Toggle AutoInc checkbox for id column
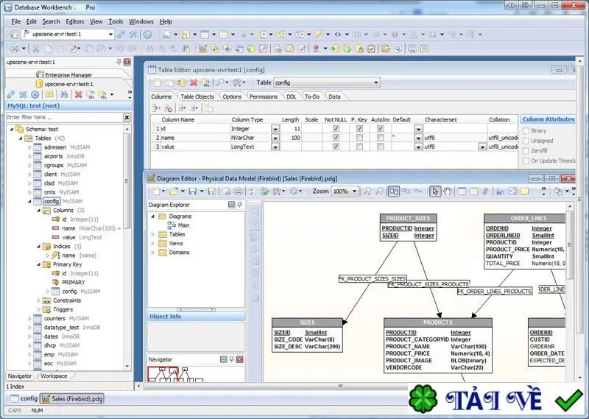The height and width of the screenshot is (419, 589). (381, 129)
